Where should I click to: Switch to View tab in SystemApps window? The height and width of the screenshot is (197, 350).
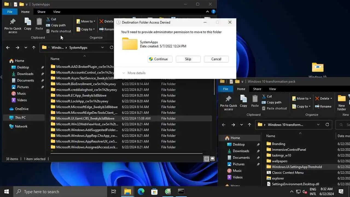(57, 12)
